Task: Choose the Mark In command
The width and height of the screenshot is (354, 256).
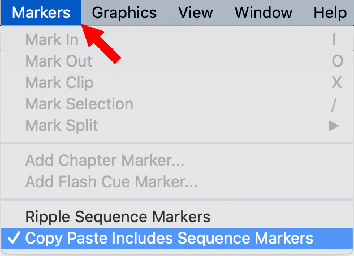Action: coord(52,40)
